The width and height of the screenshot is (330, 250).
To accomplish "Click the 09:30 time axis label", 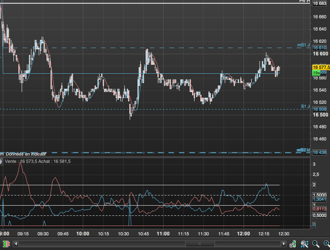I will 43,234.
